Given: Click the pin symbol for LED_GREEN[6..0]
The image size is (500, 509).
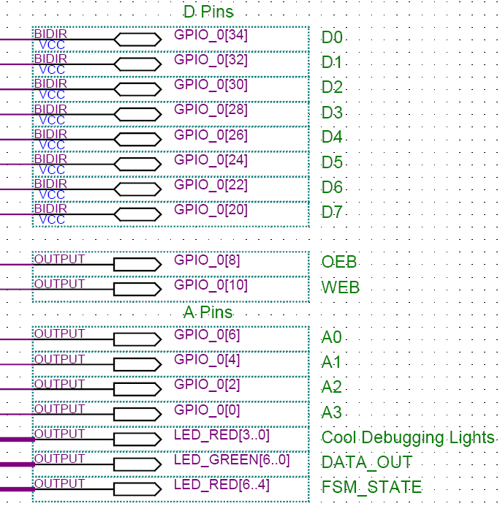Looking at the screenshot, I should (137, 464).
